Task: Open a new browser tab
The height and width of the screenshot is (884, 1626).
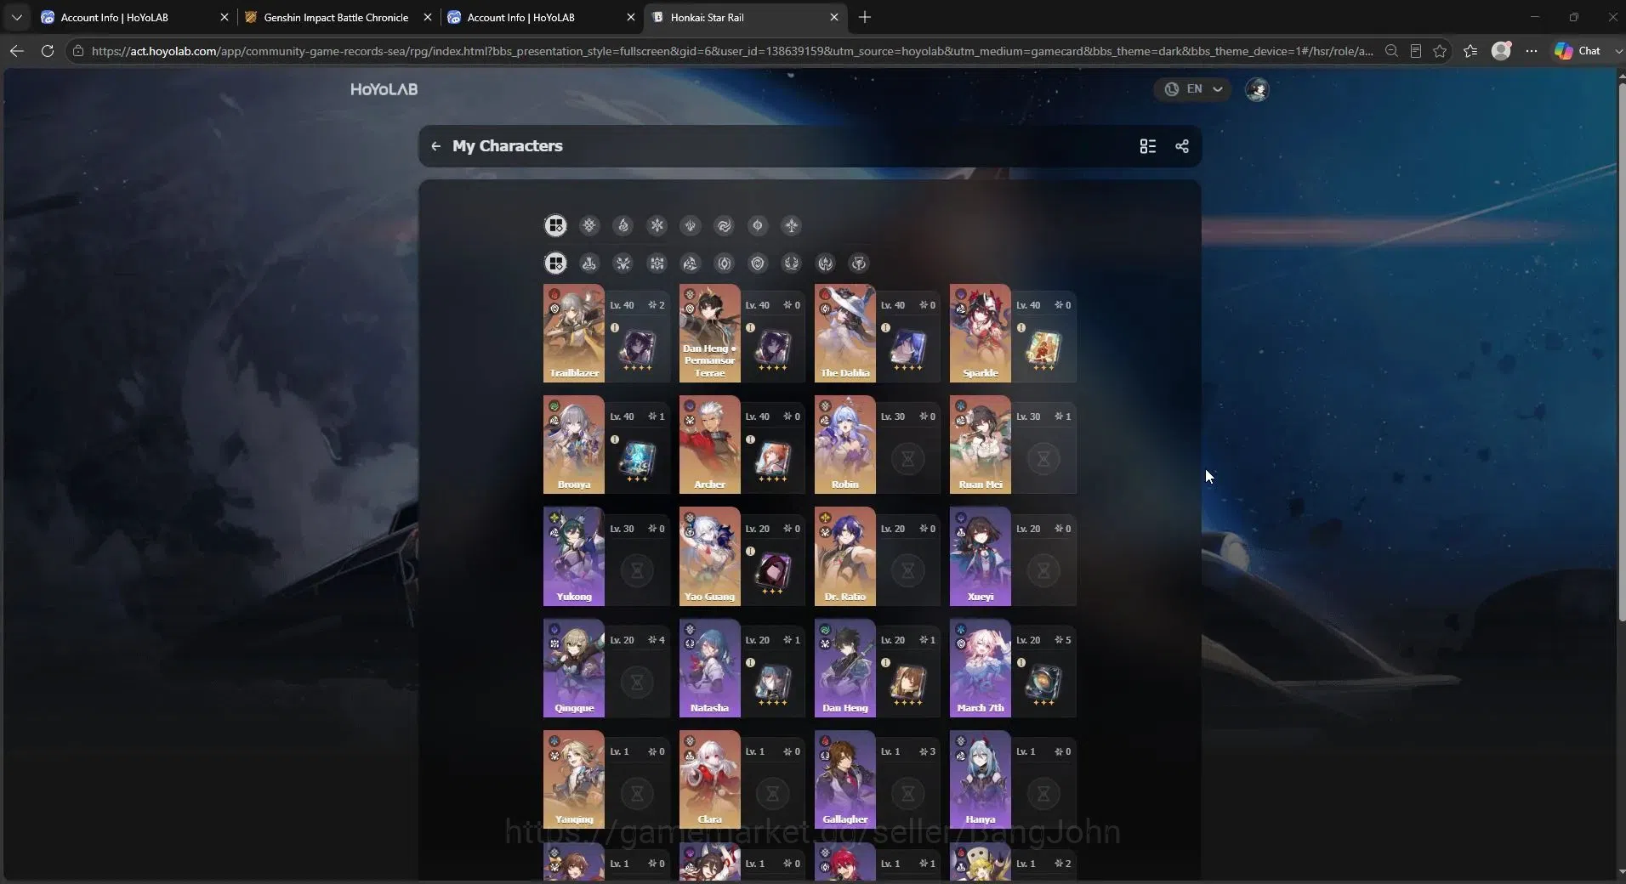Action: 865,17
